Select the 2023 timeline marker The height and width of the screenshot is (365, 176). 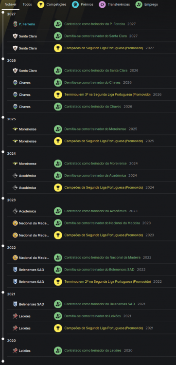[x=3, y=199]
